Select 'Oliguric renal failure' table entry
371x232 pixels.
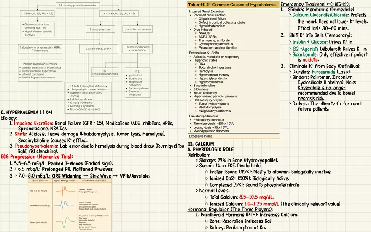point(212,19)
